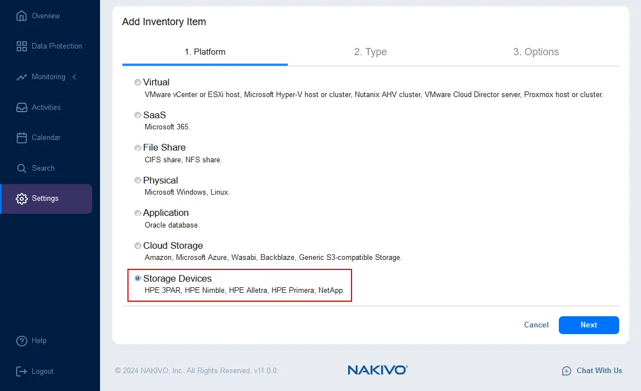Click the 'Microsoft 365.' description
Viewport: 641px width, 391px height.
[168, 127]
